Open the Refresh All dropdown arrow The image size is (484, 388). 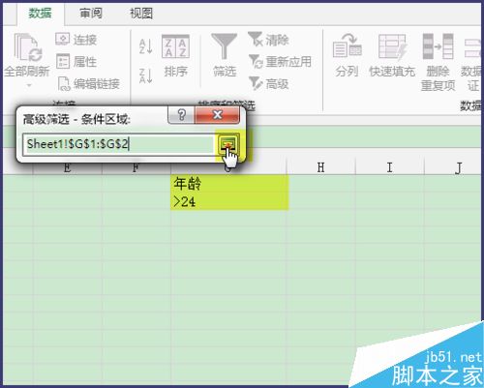(x=29, y=85)
